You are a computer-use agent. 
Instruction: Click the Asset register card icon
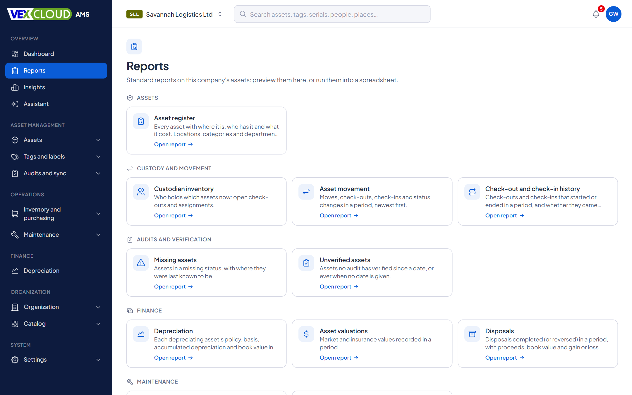141,121
